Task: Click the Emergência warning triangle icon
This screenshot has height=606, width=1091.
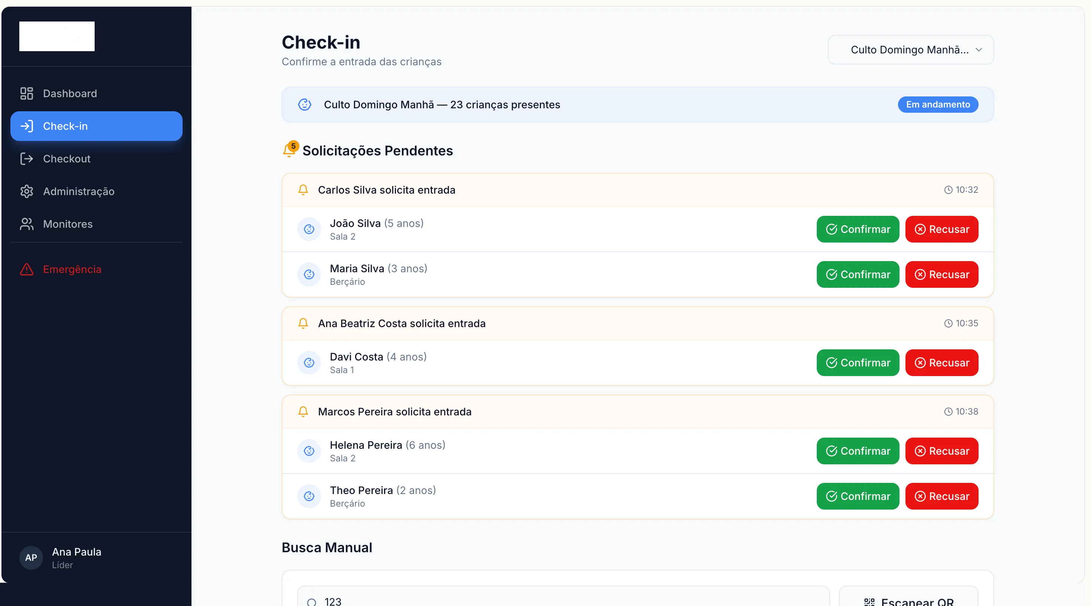Action: click(27, 269)
